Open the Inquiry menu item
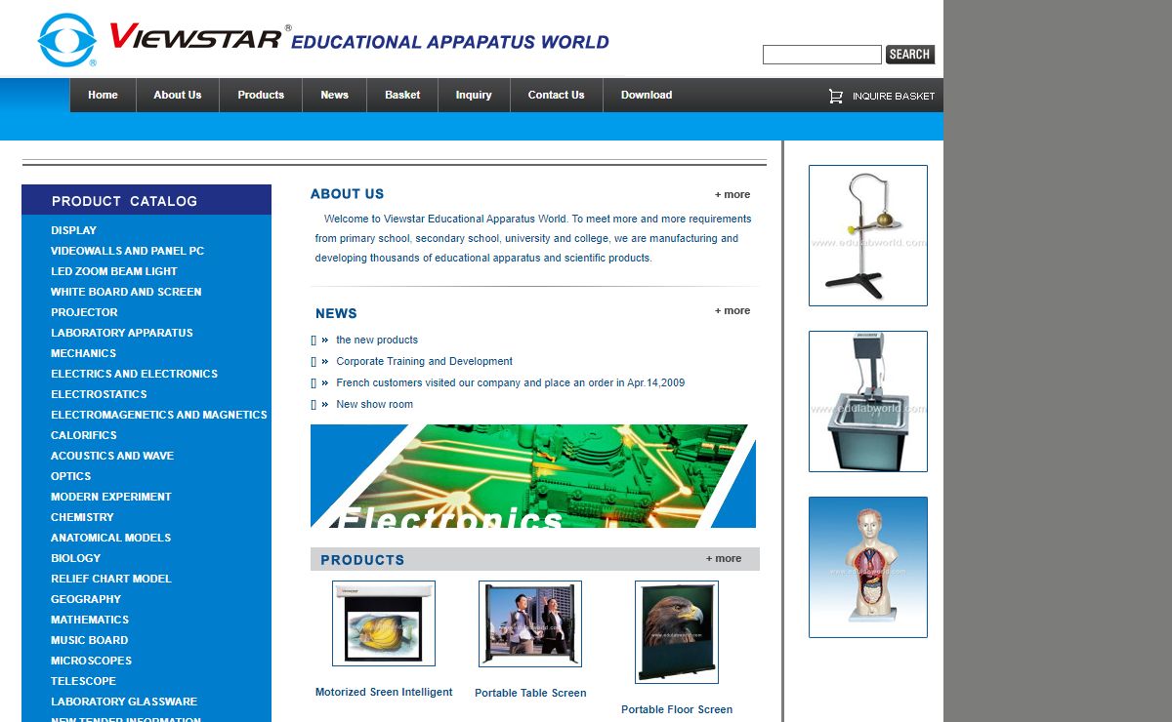Viewport: 1172px width, 722px height. 474,95
